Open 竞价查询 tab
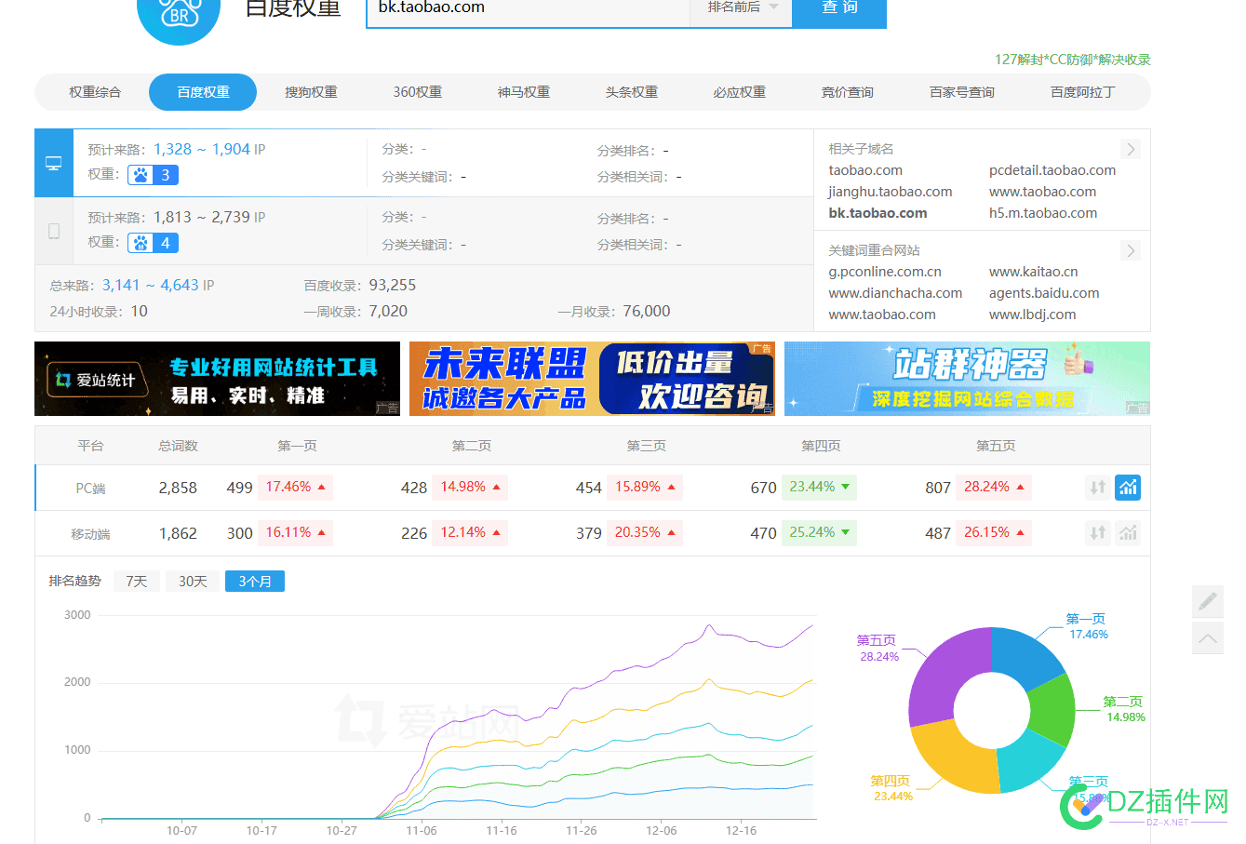This screenshot has width=1246, height=844. pyautogui.click(x=848, y=92)
